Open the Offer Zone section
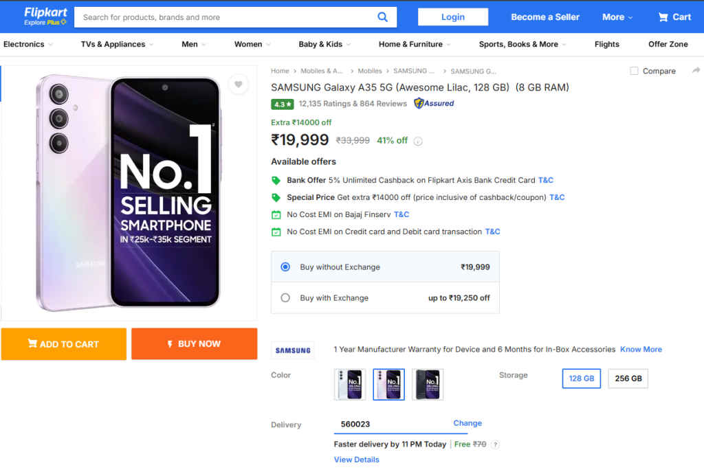Screen dimensions: 704x472 tap(667, 43)
